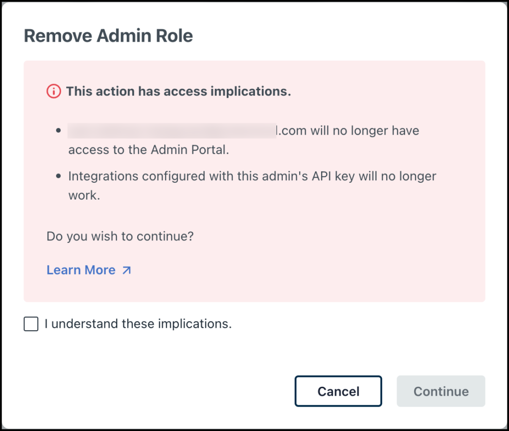Enable the implications acknowledgment checkbox

(x=31, y=324)
